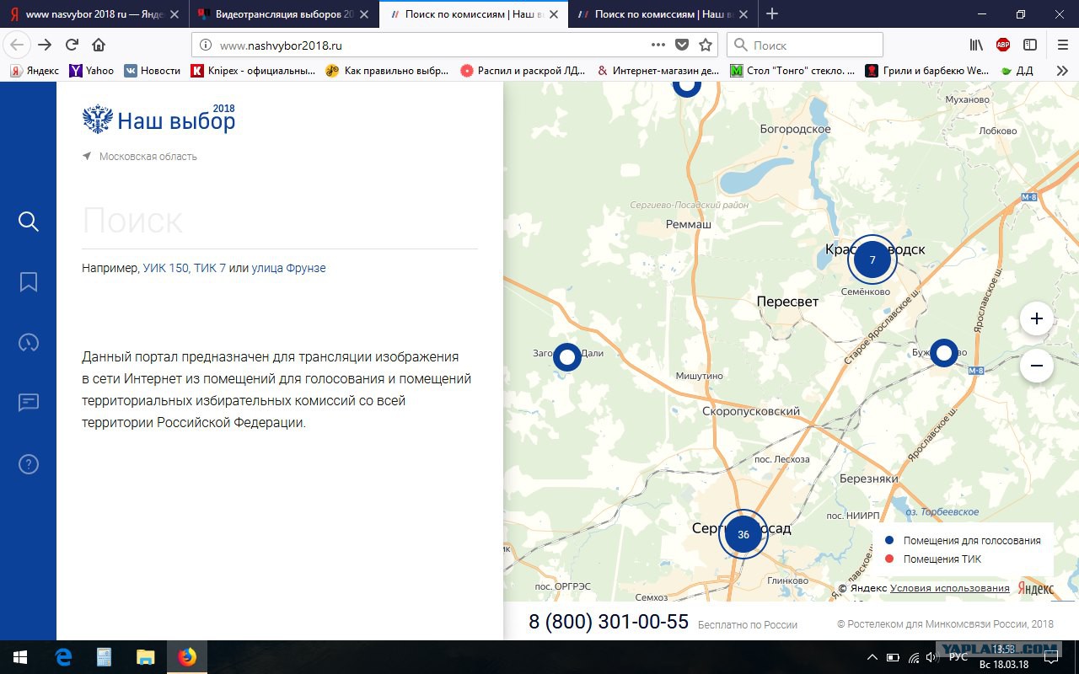Open the help question mark icon in the sidebar
The image size is (1079, 674).
coord(28,464)
